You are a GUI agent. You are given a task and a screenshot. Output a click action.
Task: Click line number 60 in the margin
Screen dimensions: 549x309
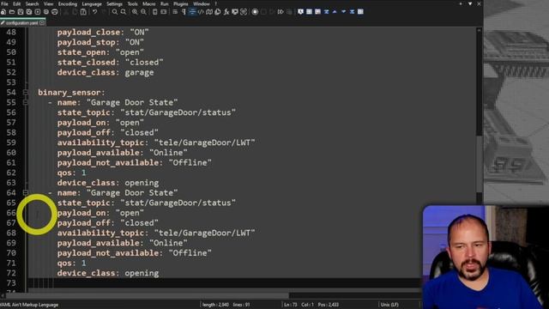[11, 153]
